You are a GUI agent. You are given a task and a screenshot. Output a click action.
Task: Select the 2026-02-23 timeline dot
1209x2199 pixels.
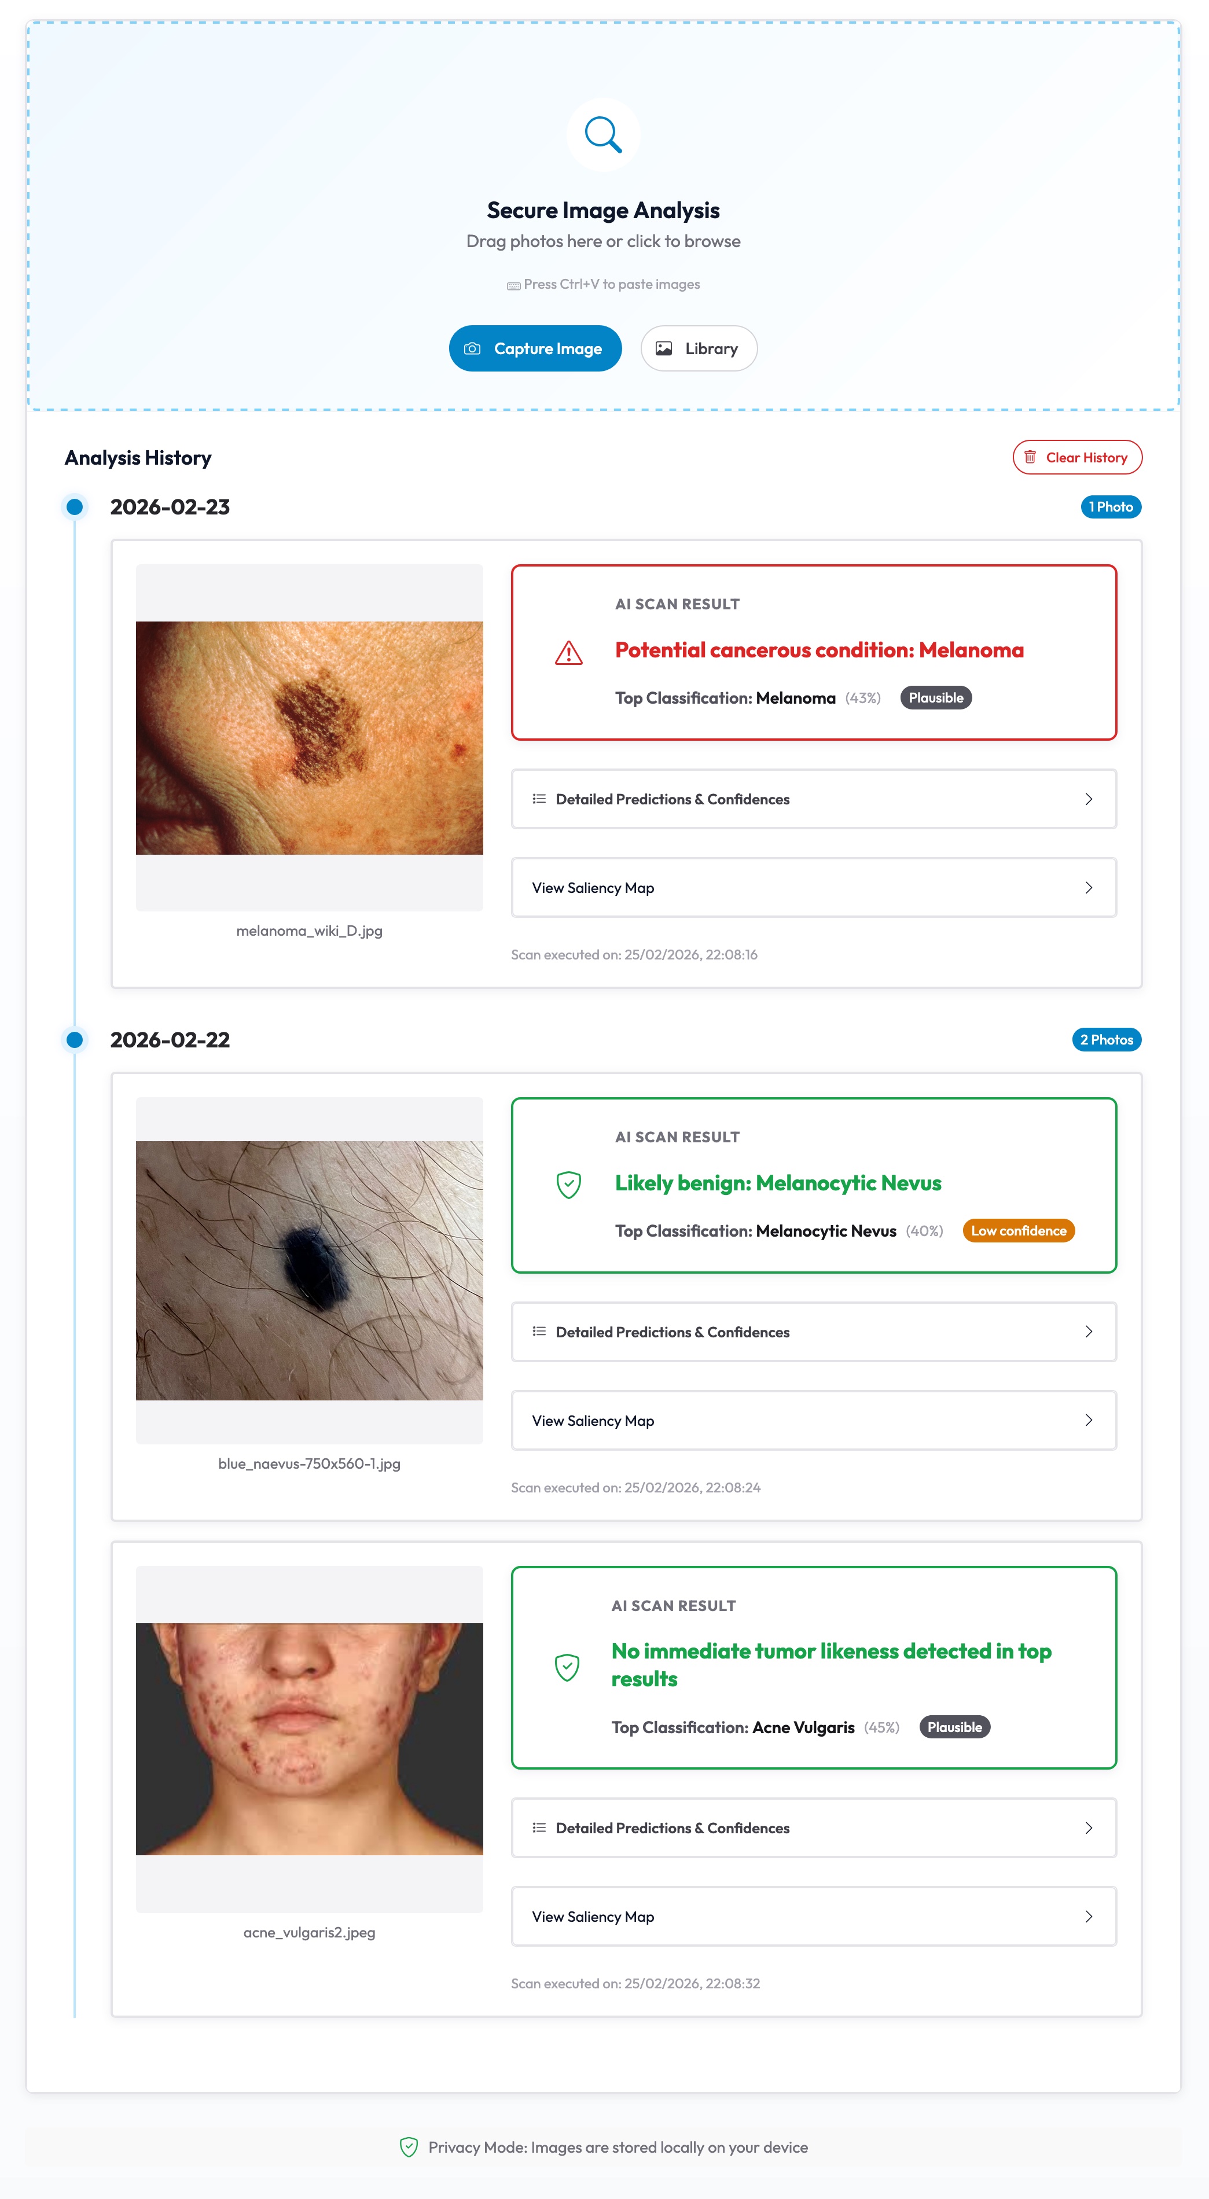(75, 507)
